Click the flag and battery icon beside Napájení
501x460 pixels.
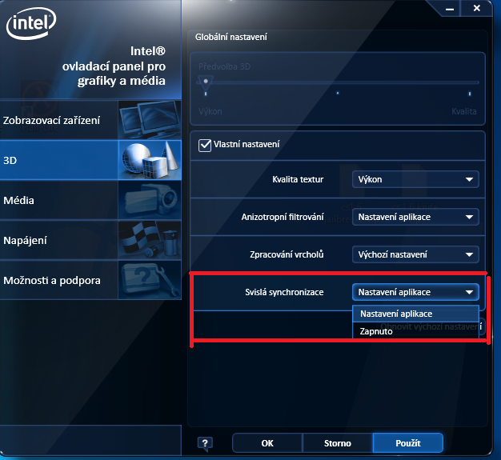(150, 240)
